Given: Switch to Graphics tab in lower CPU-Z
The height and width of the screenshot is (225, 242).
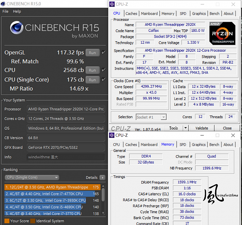Looking at the screenshot, I should coord(199,145).
